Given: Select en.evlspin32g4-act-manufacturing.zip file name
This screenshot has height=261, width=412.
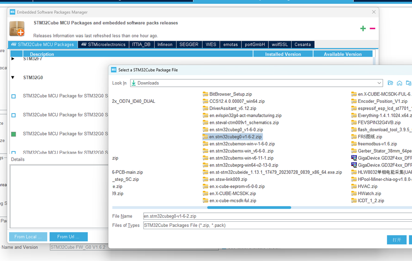Looking at the screenshot, I should 245,116.
